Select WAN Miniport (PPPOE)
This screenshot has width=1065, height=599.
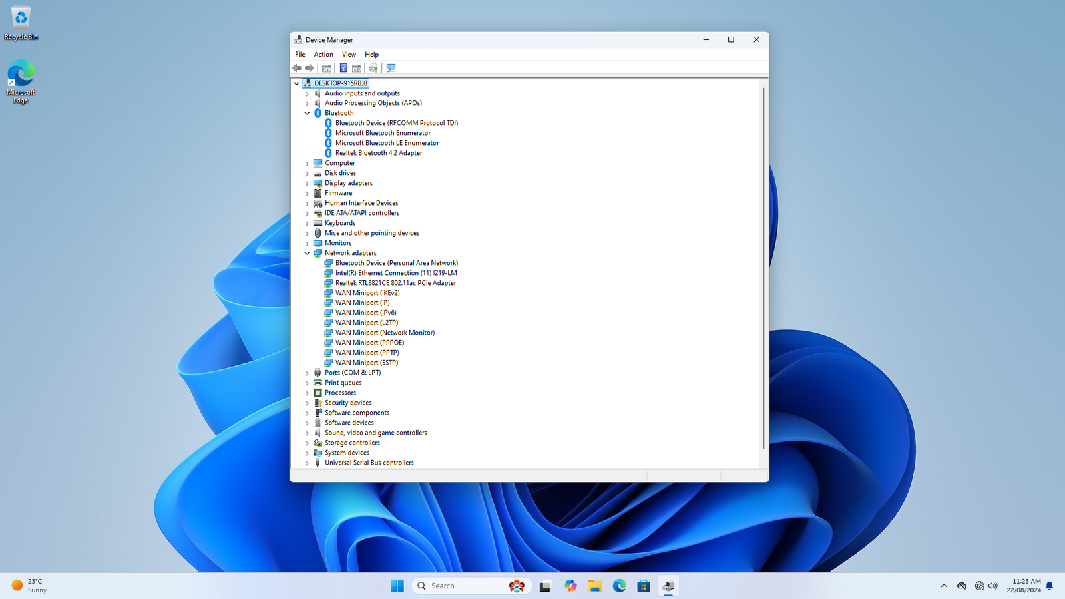[x=369, y=343]
